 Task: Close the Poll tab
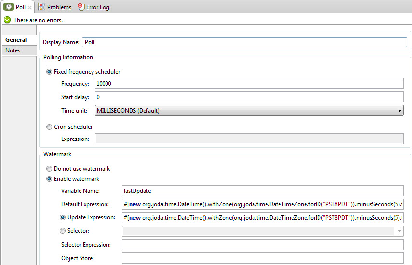(30, 7)
